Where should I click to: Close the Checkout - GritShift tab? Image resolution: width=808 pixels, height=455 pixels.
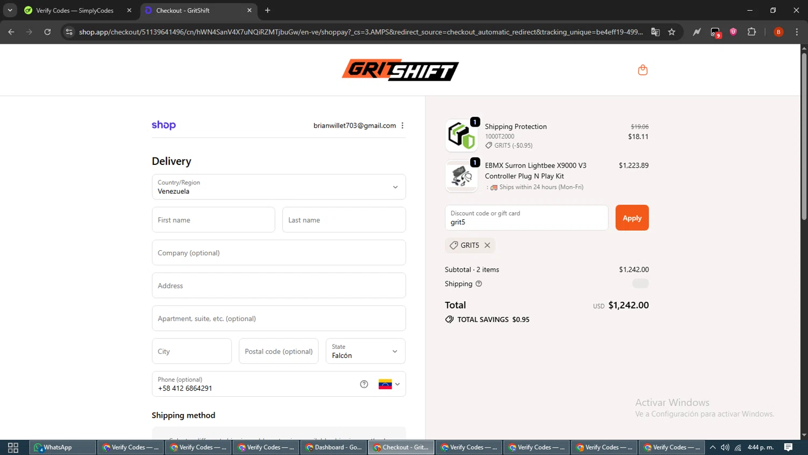click(x=249, y=10)
